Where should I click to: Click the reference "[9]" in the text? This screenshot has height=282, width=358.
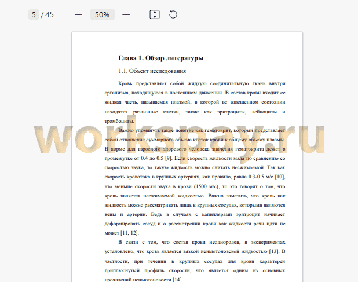[168, 158]
